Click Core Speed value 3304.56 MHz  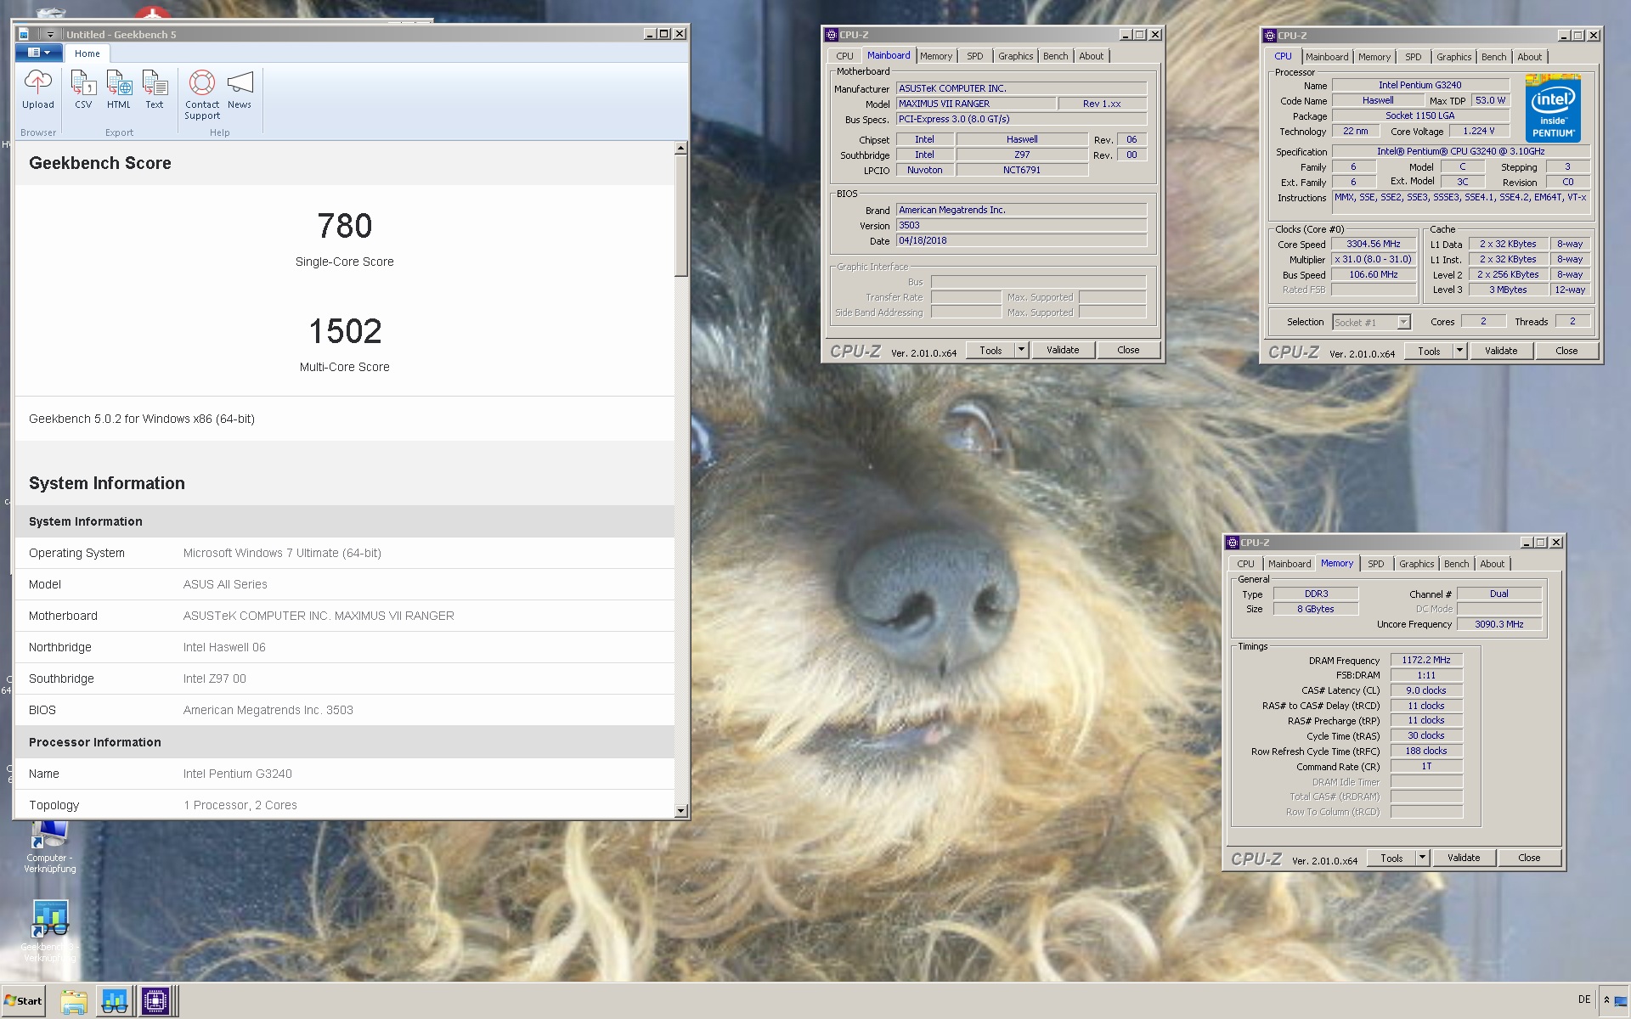pos(1373,244)
